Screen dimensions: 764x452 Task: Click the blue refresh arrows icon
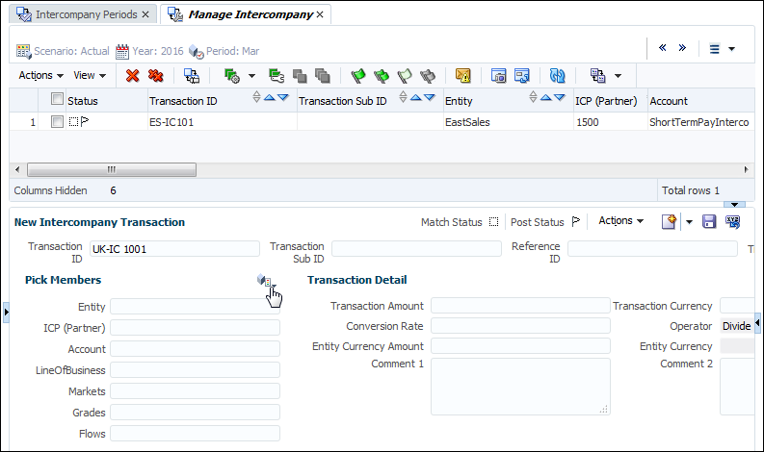point(558,75)
